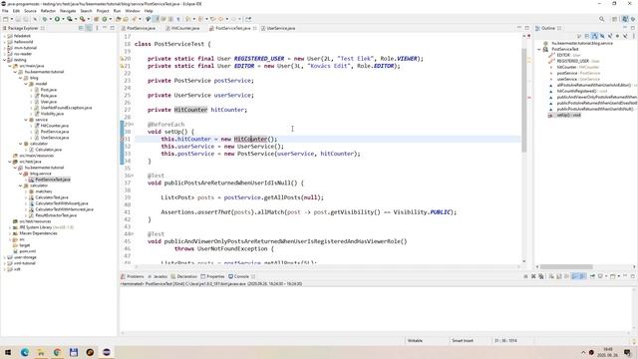Select UserNotFoundException.java in Package Explorer
The height and width of the screenshot is (359, 638).
click(x=66, y=108)
